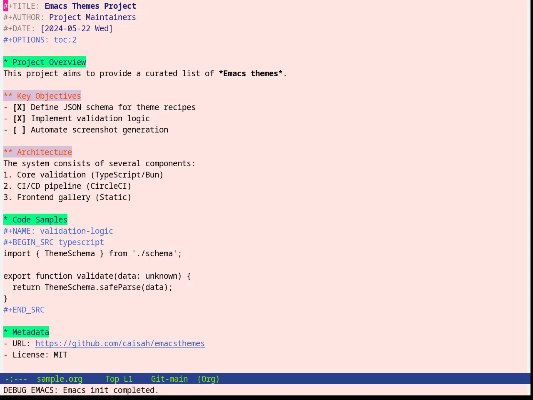Click the '#+END_SRC' line

(24, 310)
